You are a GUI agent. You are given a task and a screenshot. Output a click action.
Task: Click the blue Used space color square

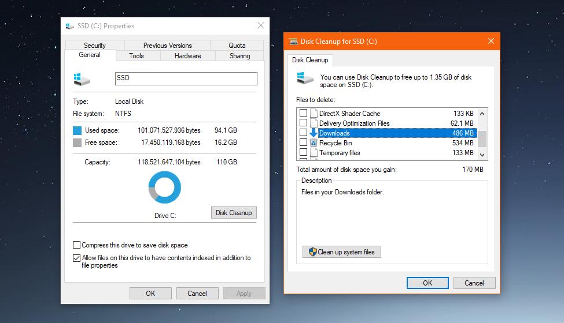click(77, 130)
